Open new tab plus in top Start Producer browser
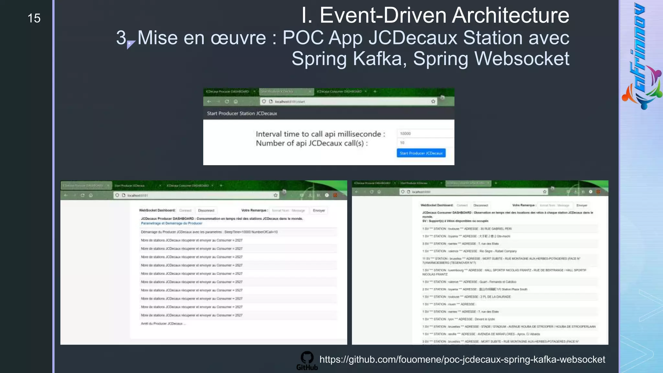 pyautogui.click(x=375, y=92)
